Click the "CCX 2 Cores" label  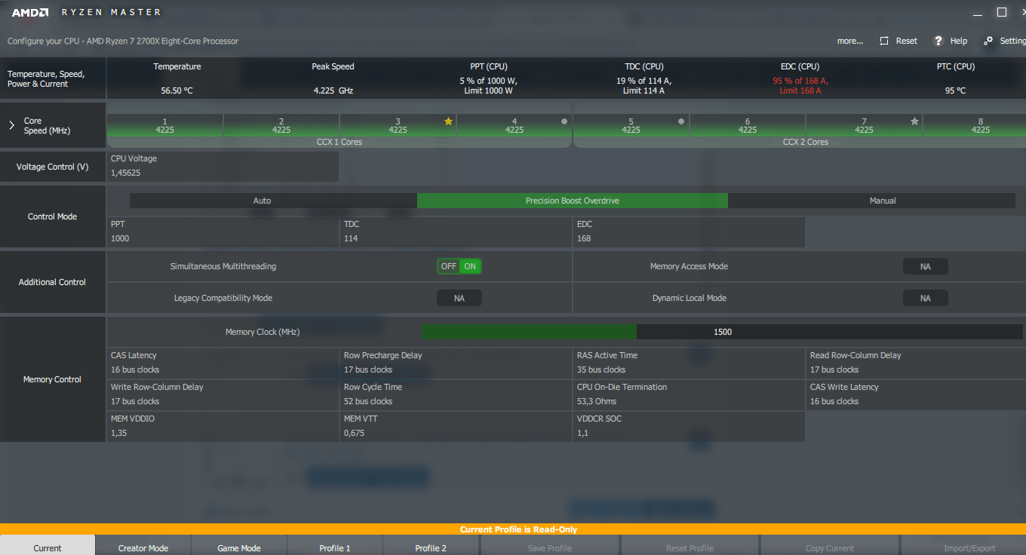(x=806, y=142)
